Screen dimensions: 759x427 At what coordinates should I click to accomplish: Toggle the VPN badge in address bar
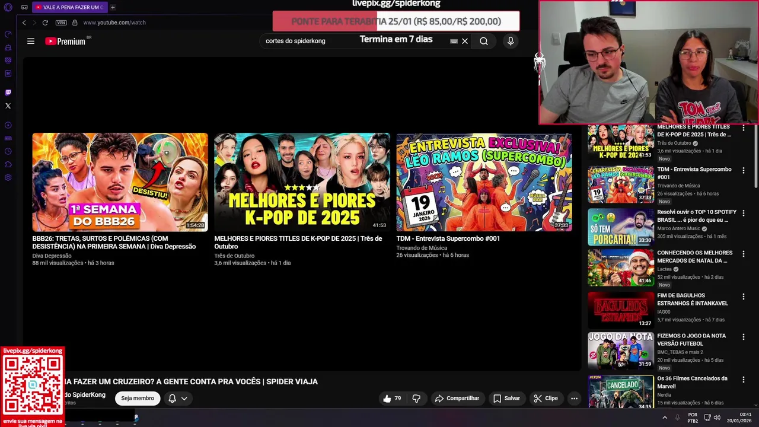tap(61, 23)
